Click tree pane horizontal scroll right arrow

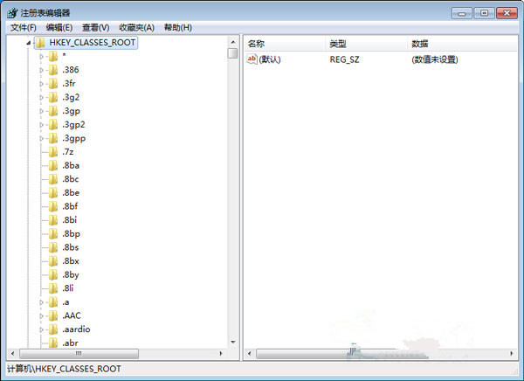pos(221,354)
